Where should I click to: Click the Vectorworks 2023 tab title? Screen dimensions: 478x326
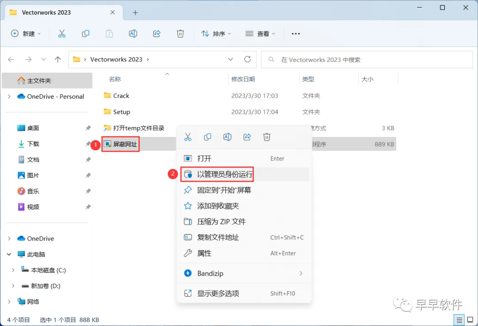coord(46,12)
